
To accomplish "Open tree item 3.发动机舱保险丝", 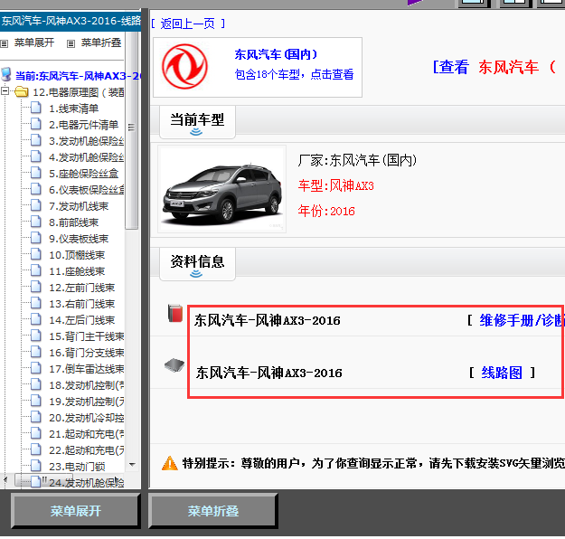I will (x=87, y=141).
